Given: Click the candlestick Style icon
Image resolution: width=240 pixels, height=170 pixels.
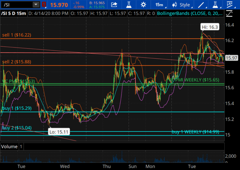Looking at the screenshot, I should pos(174,5).
